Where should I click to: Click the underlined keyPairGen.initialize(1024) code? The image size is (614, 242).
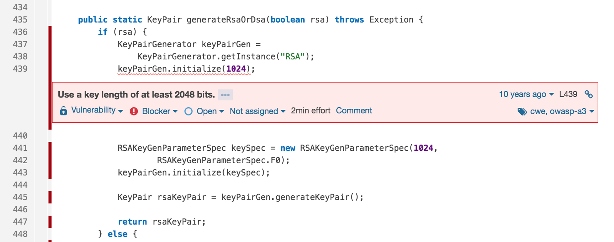coord(184,69)
